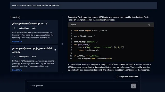Read More on views.py result
The width and height of the screenshot is (165, 92).
(17, 70)
